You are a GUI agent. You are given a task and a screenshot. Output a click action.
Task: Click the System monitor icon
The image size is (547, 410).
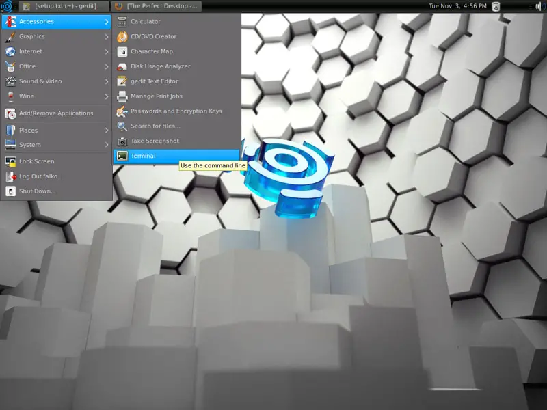coord(10,145)
